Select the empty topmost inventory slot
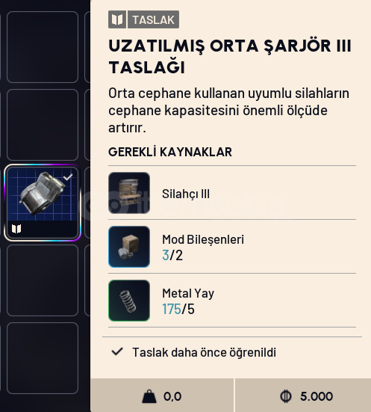 (x=43, y=47)
